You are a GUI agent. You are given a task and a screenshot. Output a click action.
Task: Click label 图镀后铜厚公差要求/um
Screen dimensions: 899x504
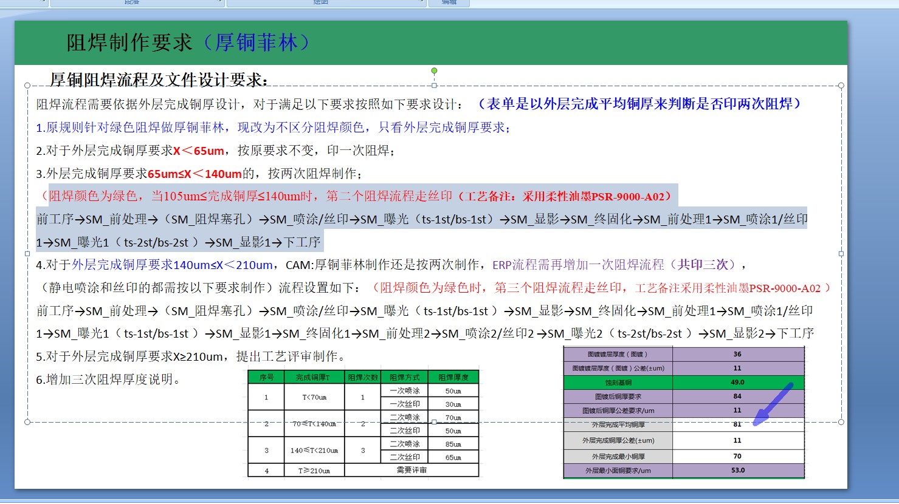618,410
